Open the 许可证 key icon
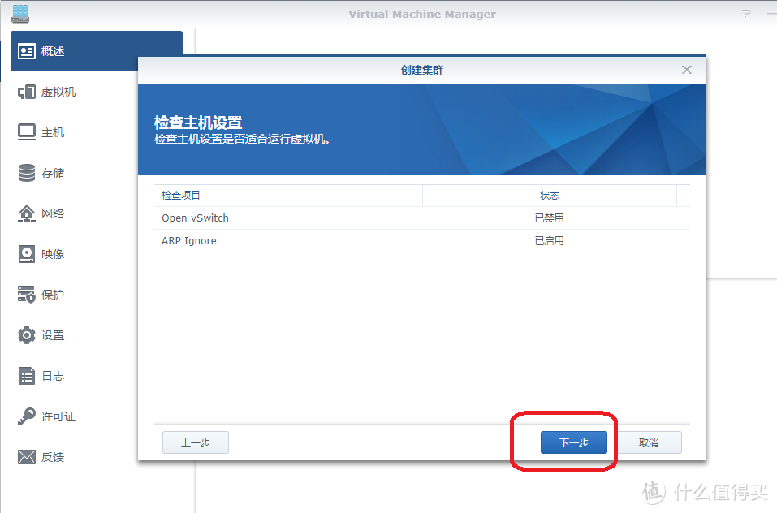Viewport: 777px width, 513px height. tap(27, 416)
